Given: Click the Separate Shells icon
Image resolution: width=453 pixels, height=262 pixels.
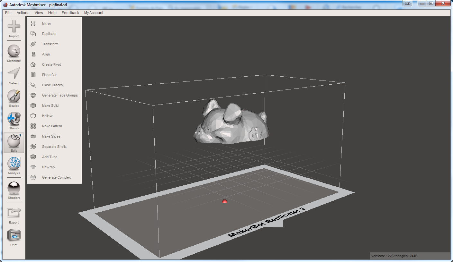Looking at the screenshot, I should (x=33, y=147).
